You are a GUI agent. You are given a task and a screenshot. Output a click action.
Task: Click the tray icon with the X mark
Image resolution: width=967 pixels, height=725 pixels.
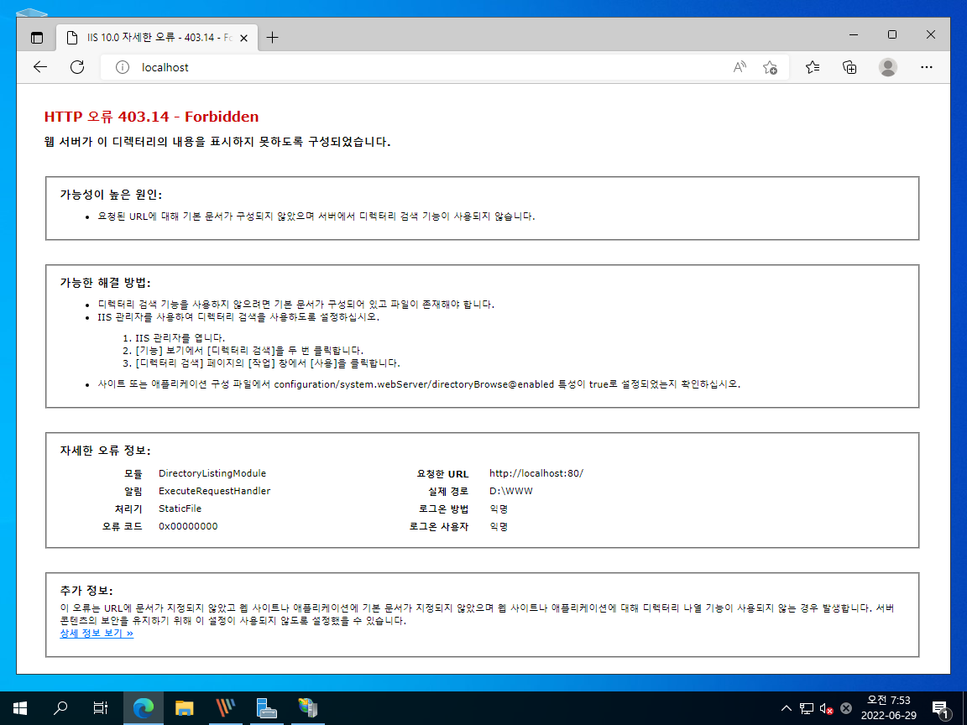846,708
